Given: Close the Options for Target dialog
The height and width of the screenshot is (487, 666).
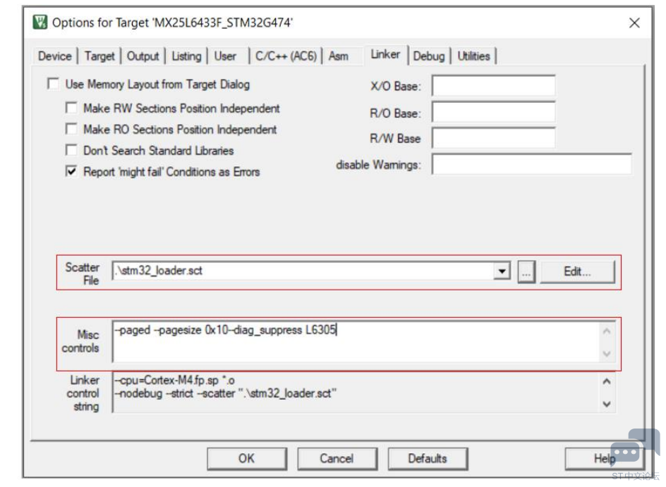Looking at the screenshot, I should pos(634,23).
